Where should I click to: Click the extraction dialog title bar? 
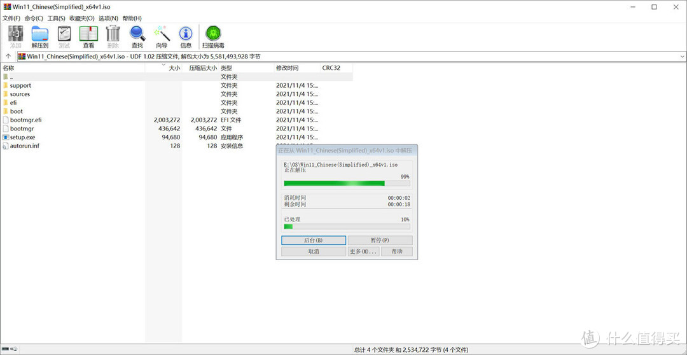pyautogui.click(x=347, y=150)
